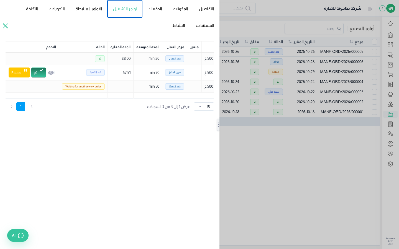This screenshot has width=399, height=249.
Task: Click the green Anevex logo icon
Action: click(391, 8)
